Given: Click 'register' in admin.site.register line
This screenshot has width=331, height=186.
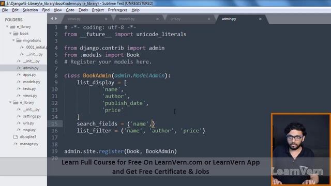Looking at the screenshot, I should point(111,151).
